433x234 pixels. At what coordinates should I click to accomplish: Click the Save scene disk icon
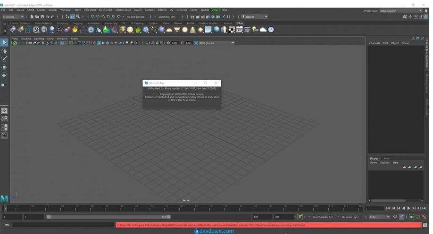point(42,17)
